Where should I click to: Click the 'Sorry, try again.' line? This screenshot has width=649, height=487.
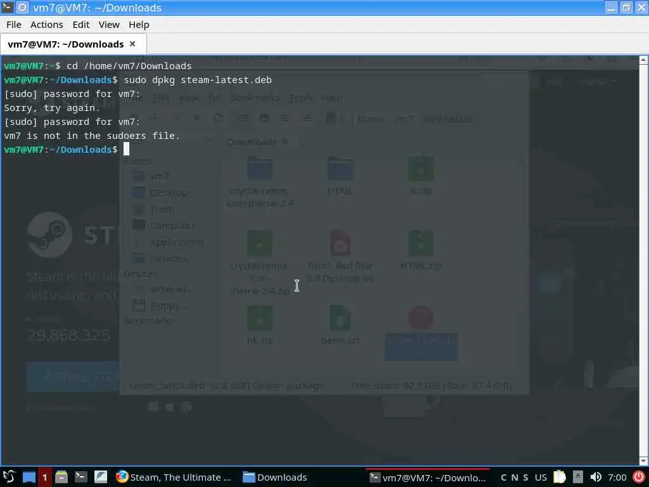pyautogui.click(x=52, y=108)
